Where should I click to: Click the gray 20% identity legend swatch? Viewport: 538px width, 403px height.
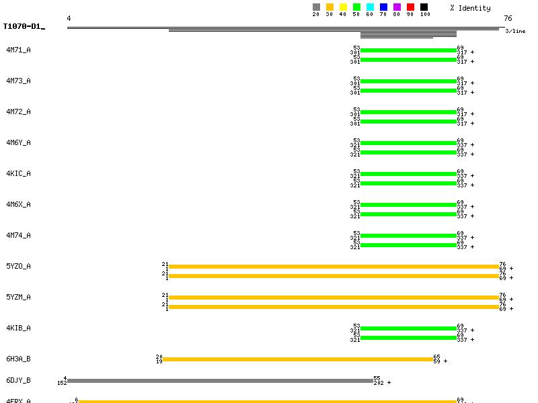[x=316, y=7]
